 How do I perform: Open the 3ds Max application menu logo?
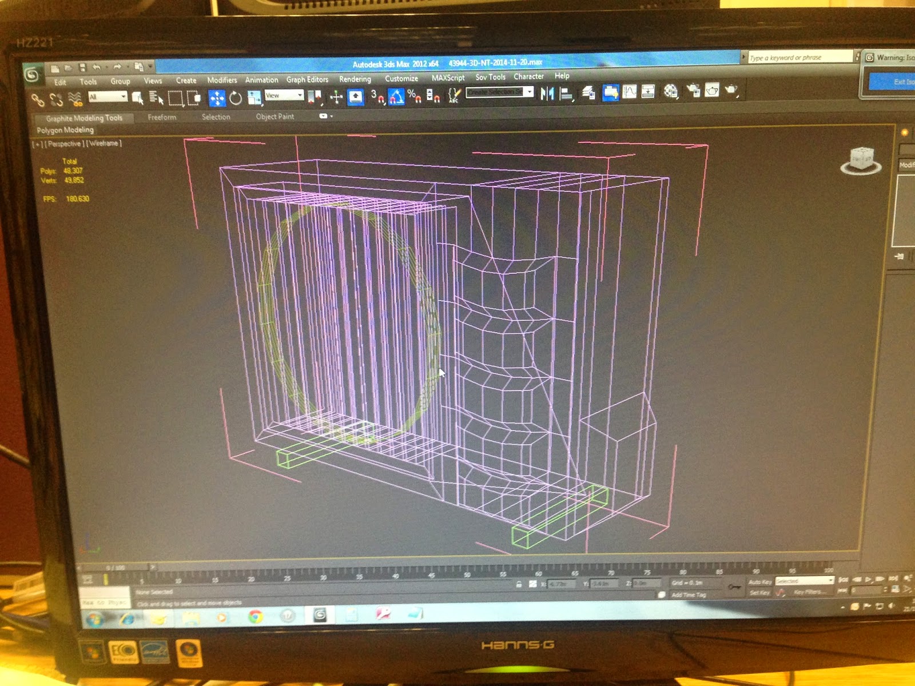(33, 74)
